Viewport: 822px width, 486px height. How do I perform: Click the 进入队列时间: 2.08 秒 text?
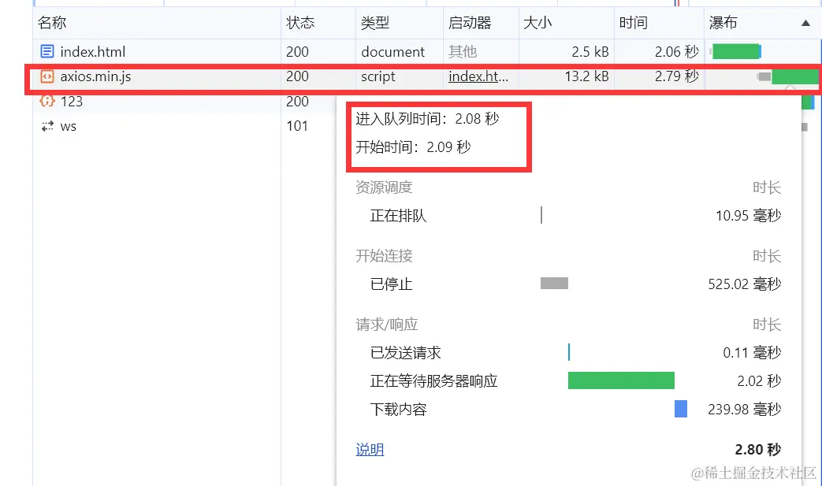(x=427, y=118)
